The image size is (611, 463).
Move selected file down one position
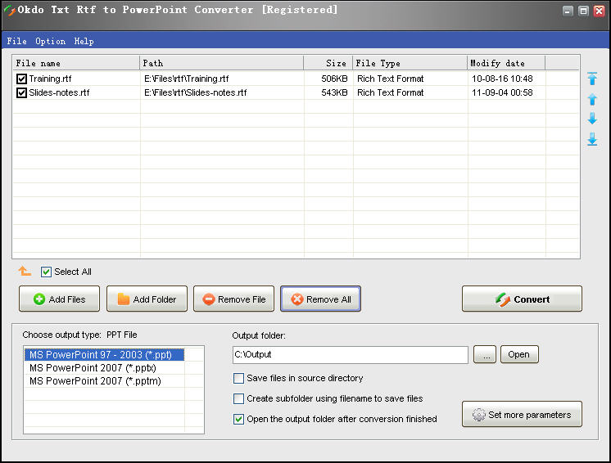click(592, 119)
